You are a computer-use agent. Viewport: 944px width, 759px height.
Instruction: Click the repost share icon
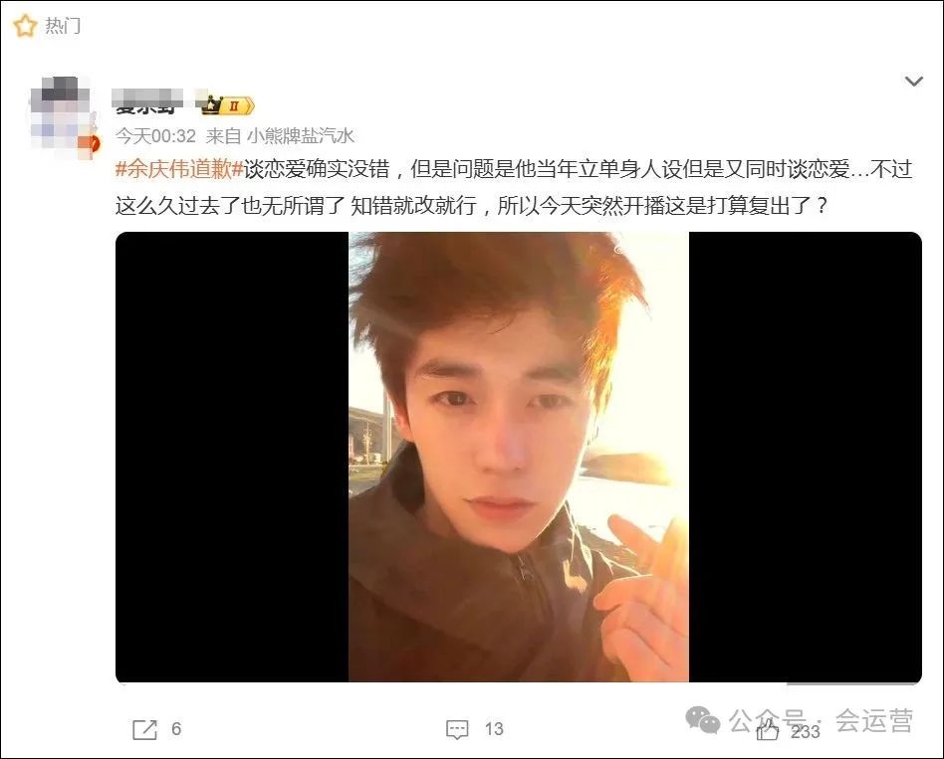[144, 729]
